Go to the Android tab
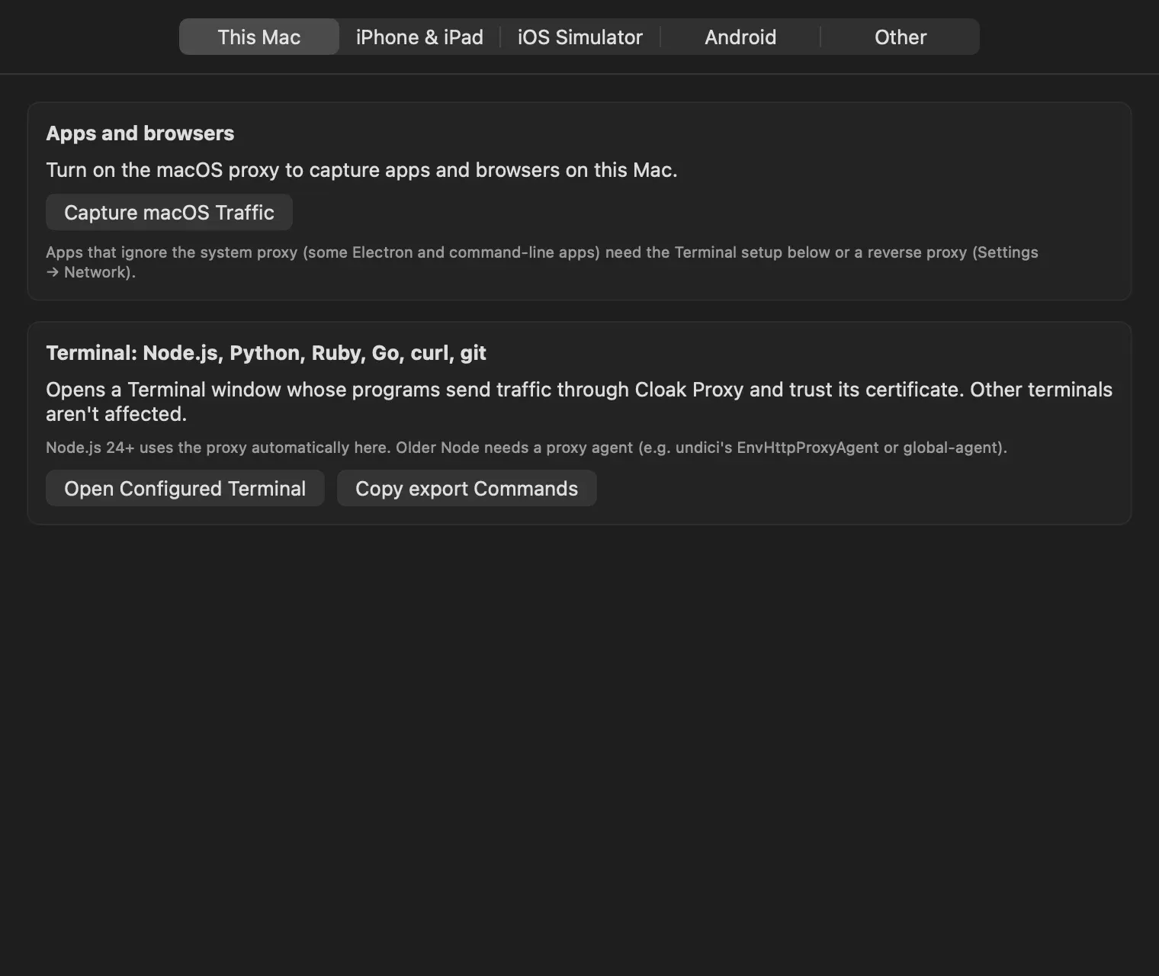This screenshot has width=1159, height=976. (740, 37)
